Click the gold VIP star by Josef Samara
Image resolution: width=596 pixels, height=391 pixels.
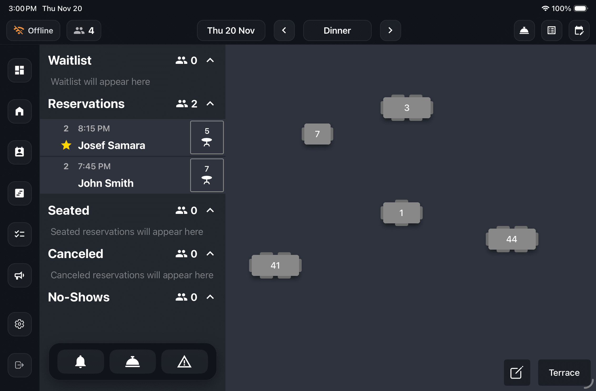point(66,145)
